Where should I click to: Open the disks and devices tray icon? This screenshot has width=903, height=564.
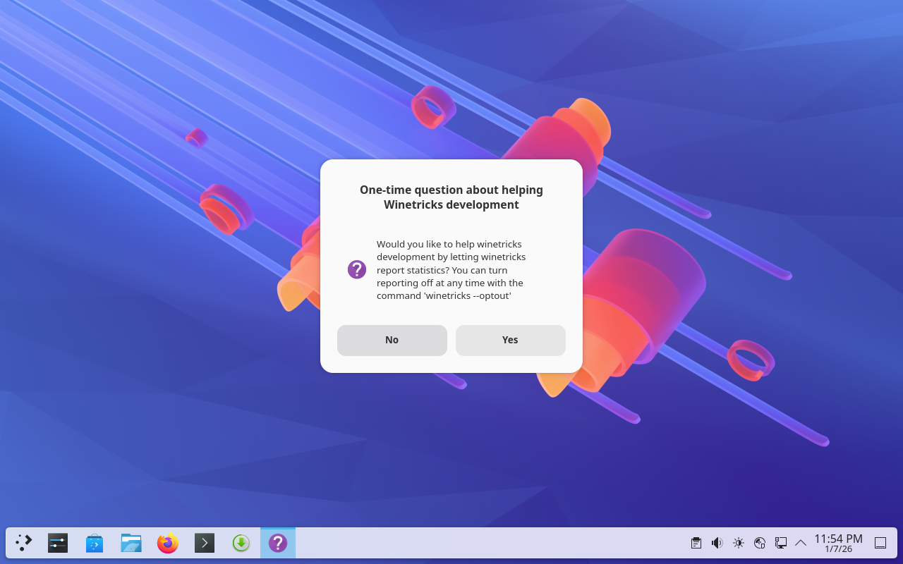760,543
